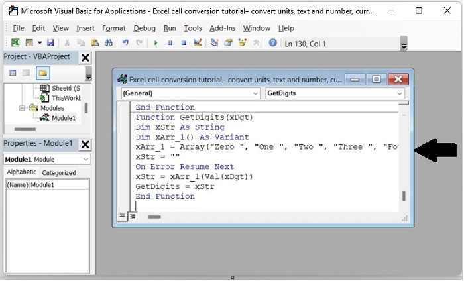Click the Copy icon in toolbar
Screen dimensions: 464x281
pyautogui.click(x=81, y=43)
